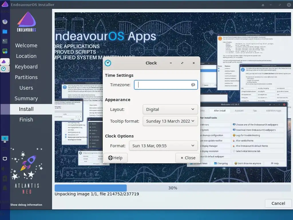Click the "Time Settings" heading
This screenshot has width=293, height=220.
tap(119, 75)
